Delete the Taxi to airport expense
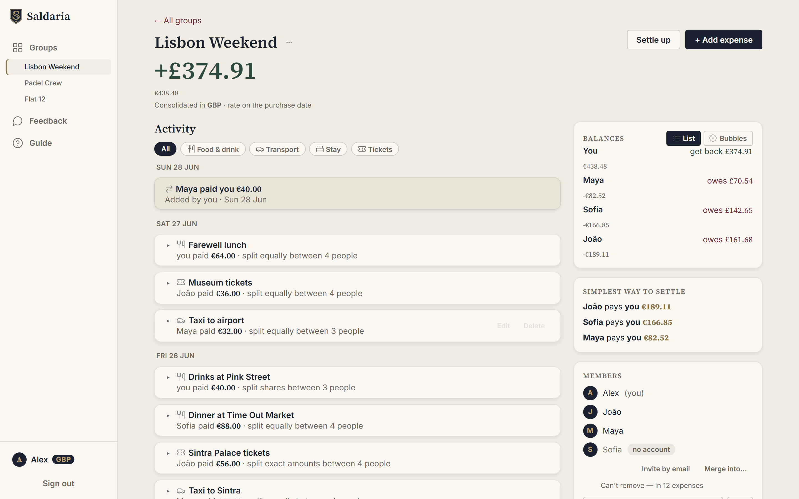 tap(534, 326)
